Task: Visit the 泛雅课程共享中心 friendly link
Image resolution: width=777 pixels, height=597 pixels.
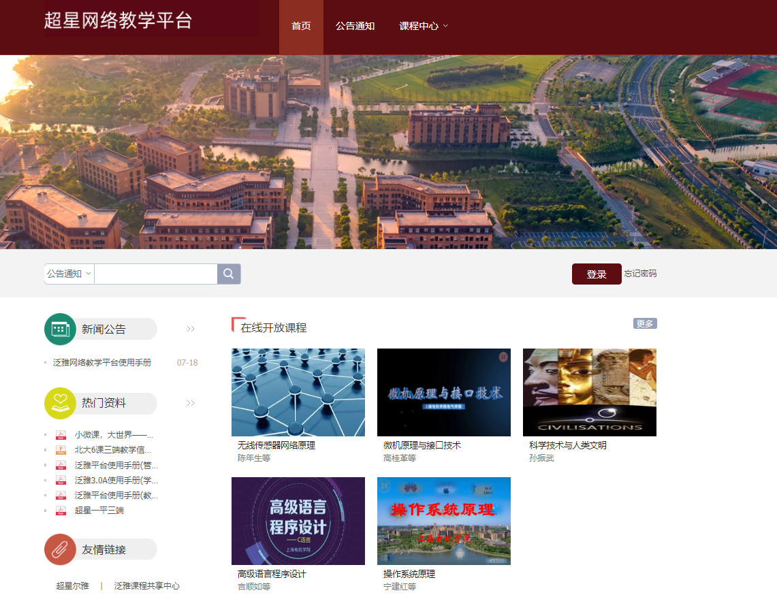Action: click(x=147, y=585)
